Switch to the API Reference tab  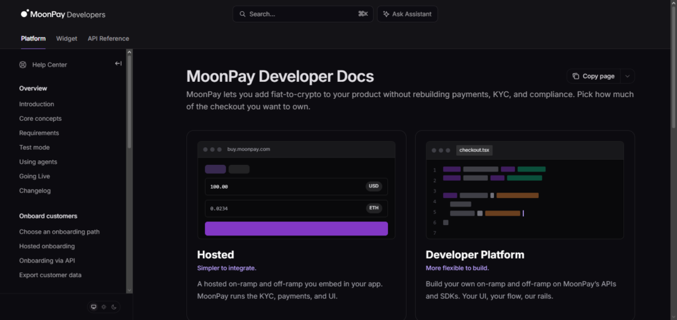pos(108,38)
